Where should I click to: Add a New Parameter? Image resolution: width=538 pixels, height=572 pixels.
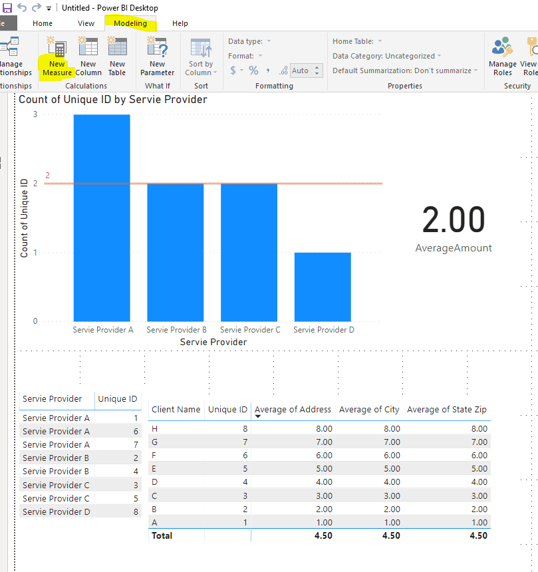(157, 57)
